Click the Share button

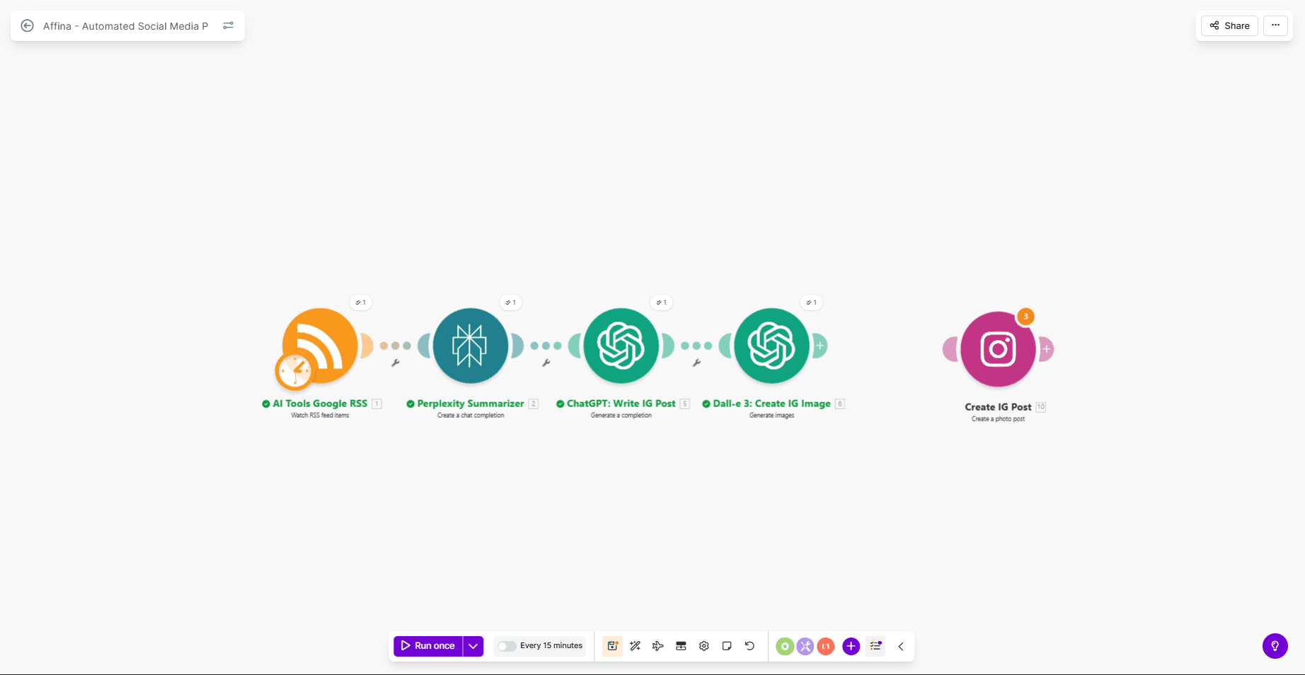pos(1229,25)
